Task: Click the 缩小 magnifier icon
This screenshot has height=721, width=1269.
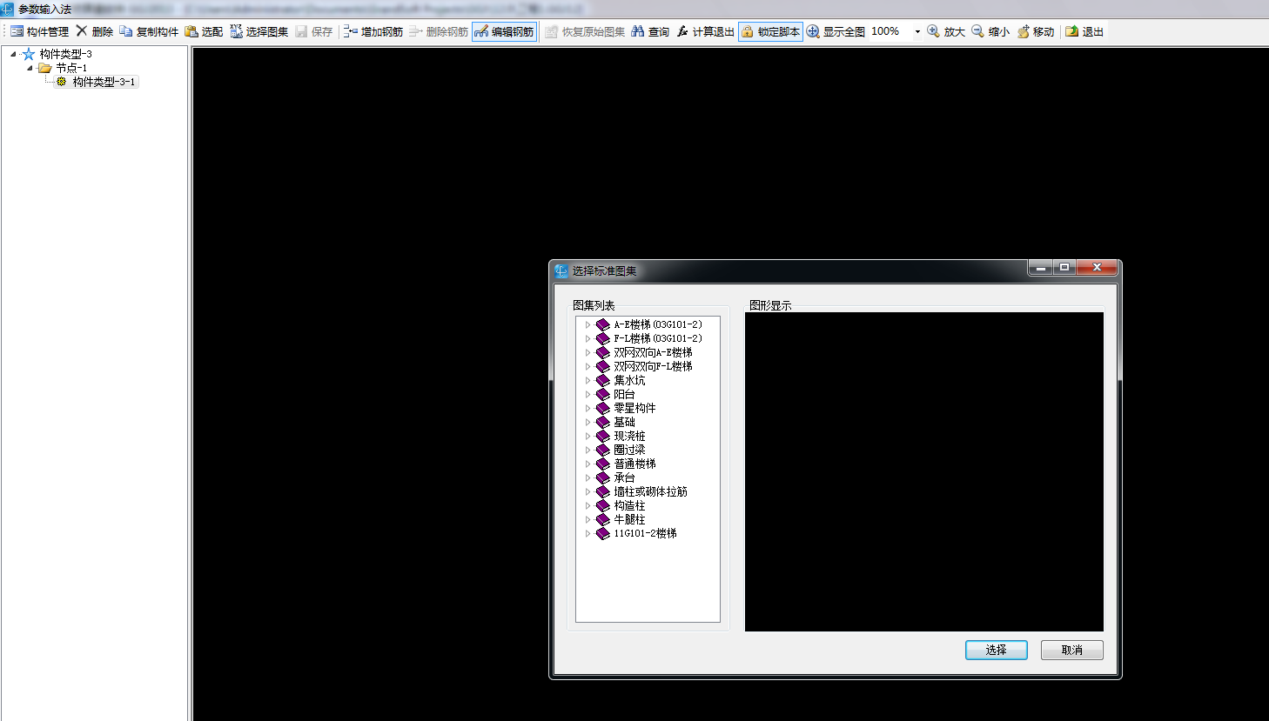Action: (x=977, y=31)
